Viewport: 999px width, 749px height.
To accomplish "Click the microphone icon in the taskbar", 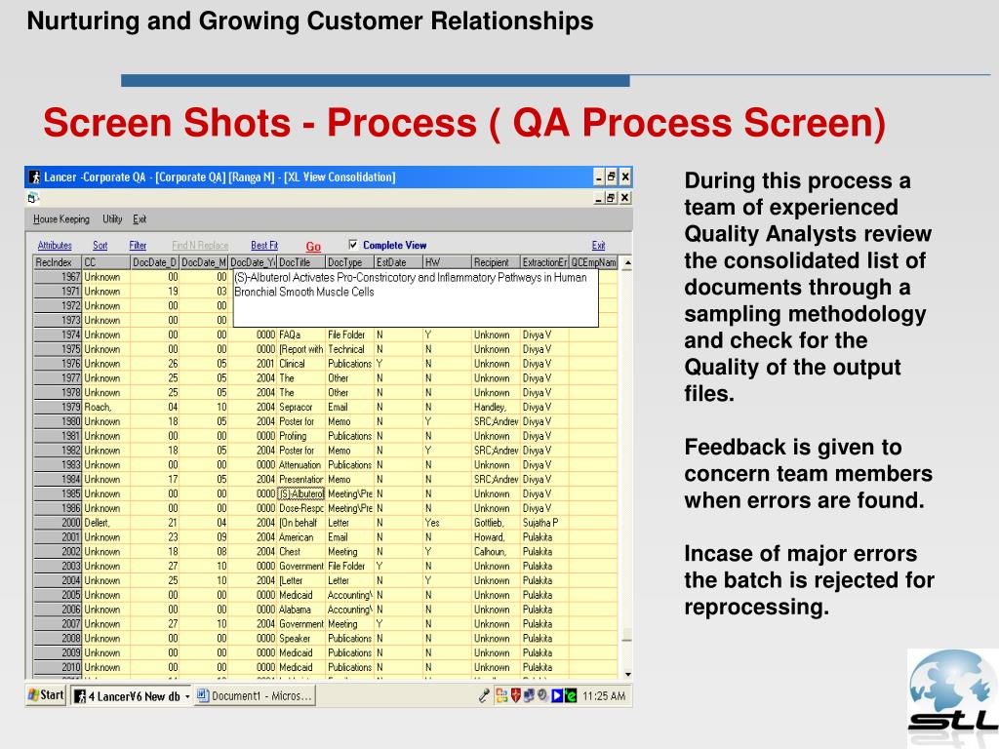I will [x=485, y=696].
